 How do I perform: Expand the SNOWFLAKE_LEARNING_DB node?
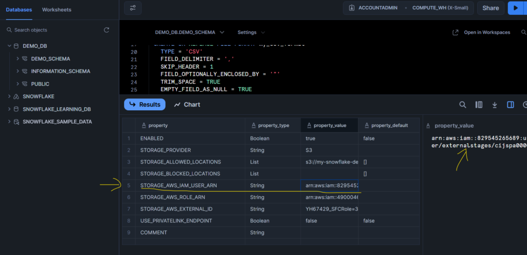pyautogui.click(x=9, y=109)
